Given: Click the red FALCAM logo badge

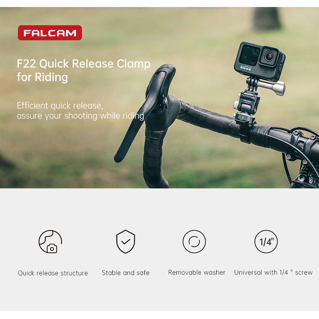Looking at the screenshot, I should 50,33.
